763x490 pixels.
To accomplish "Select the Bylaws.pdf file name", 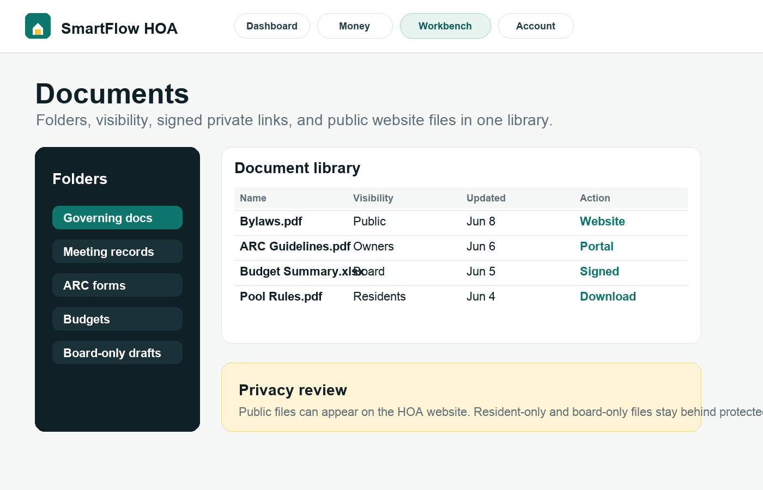I will tap(271, 222).
